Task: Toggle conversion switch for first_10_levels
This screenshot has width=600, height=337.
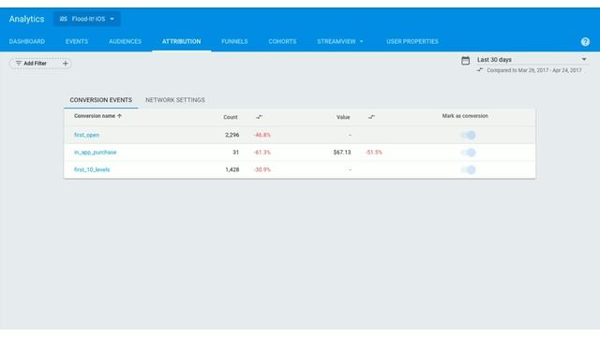Action: coord(468,169)
